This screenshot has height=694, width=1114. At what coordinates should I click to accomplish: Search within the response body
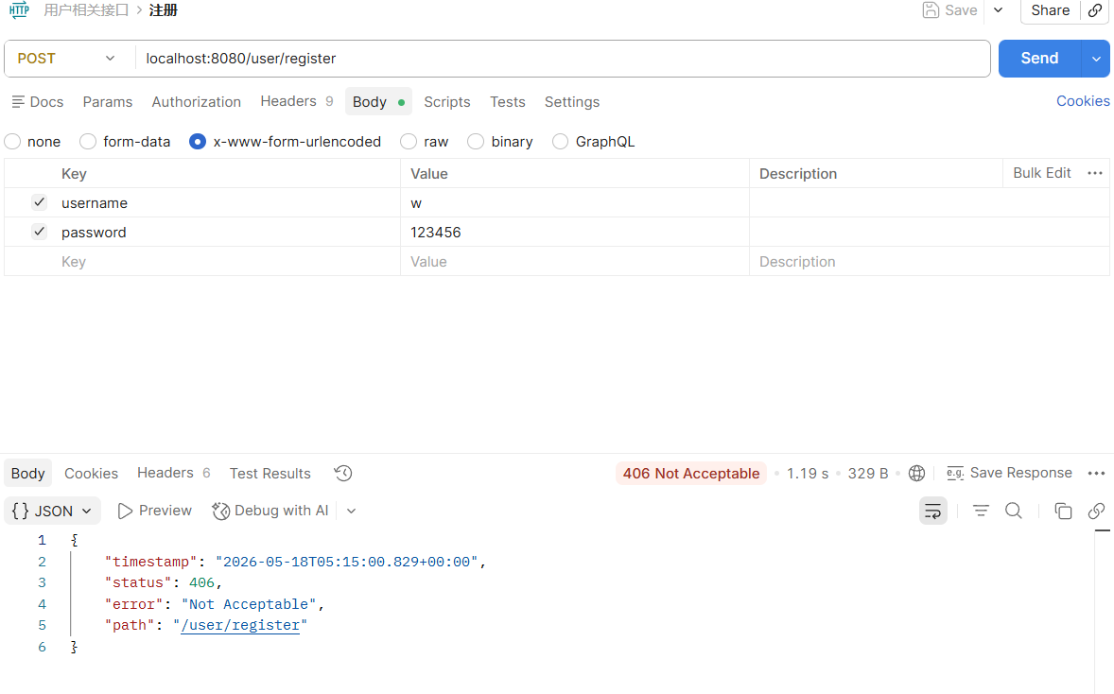(x=1014, y=511)
